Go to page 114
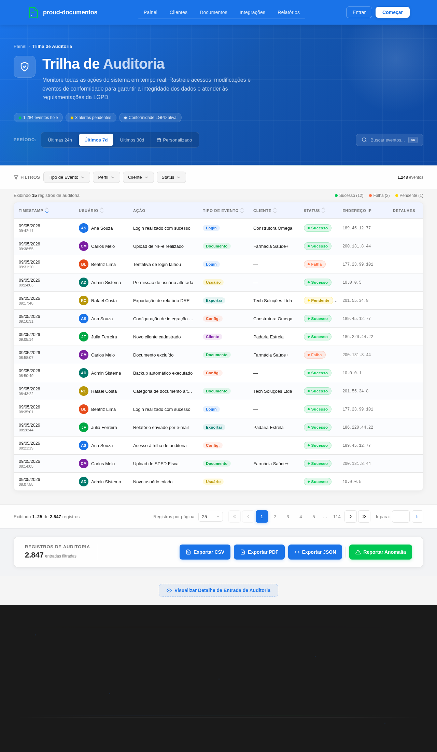The width and height of the screenshot is (437, 752). pyautogui.click(x=337, y=516)
